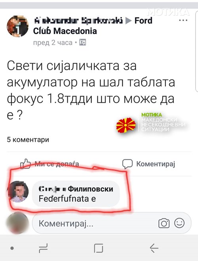The image size is (198, 261).
Task: Open the recent apps navigation icon
Action: [x=43, y=248]
